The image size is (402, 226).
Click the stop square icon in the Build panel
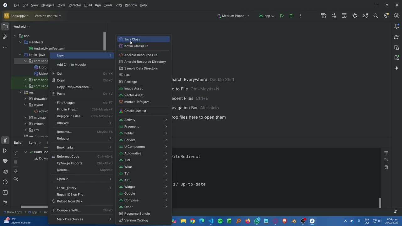point(16,162)
